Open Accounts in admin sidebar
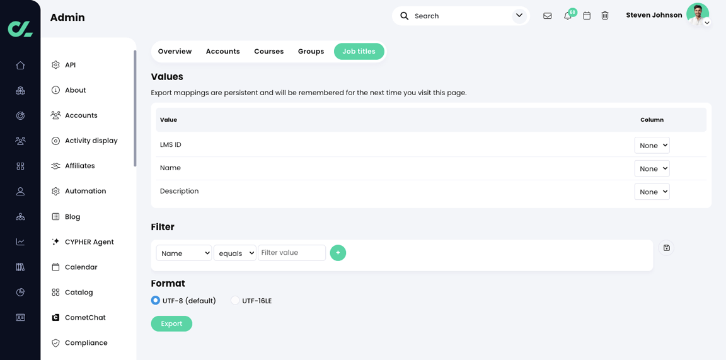The width and height of the screenshot is (726, 360). (x=81, y=115)
